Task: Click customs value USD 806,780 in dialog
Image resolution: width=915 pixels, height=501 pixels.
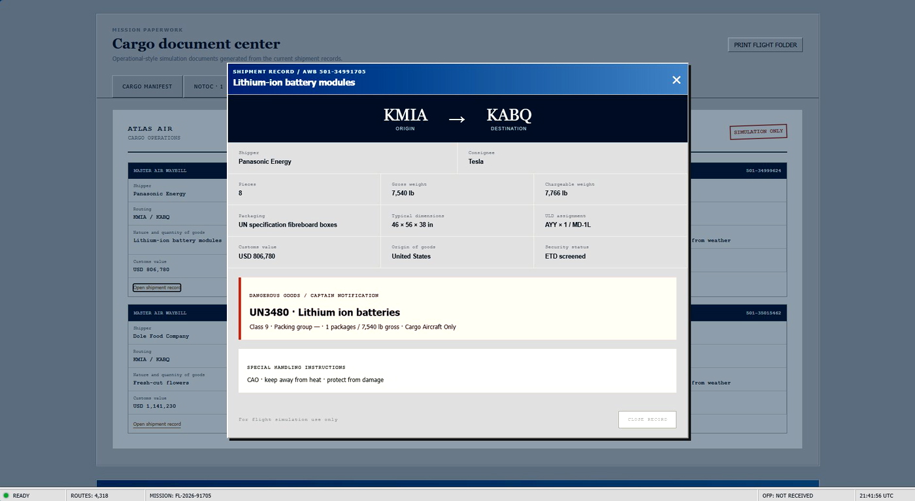Action: click(257, 256)
